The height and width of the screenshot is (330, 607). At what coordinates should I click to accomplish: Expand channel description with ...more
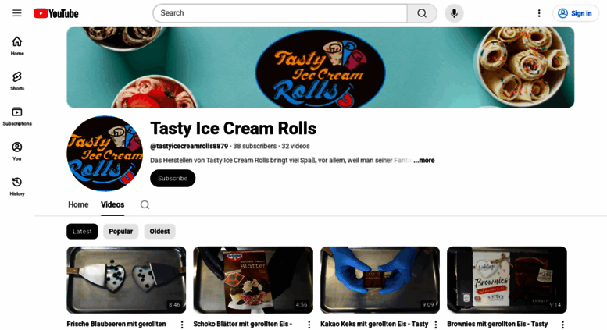point(424,161)
